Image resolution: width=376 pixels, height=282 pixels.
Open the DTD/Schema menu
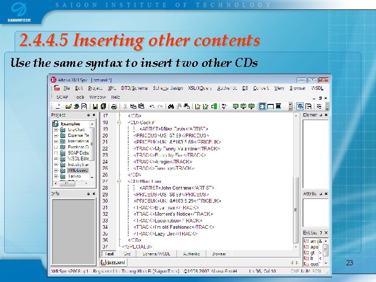[134, 88]
